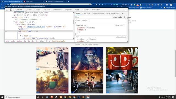176x99 pixels.
Task: Open the blue night bicycle image
Action: click(122, 82)
